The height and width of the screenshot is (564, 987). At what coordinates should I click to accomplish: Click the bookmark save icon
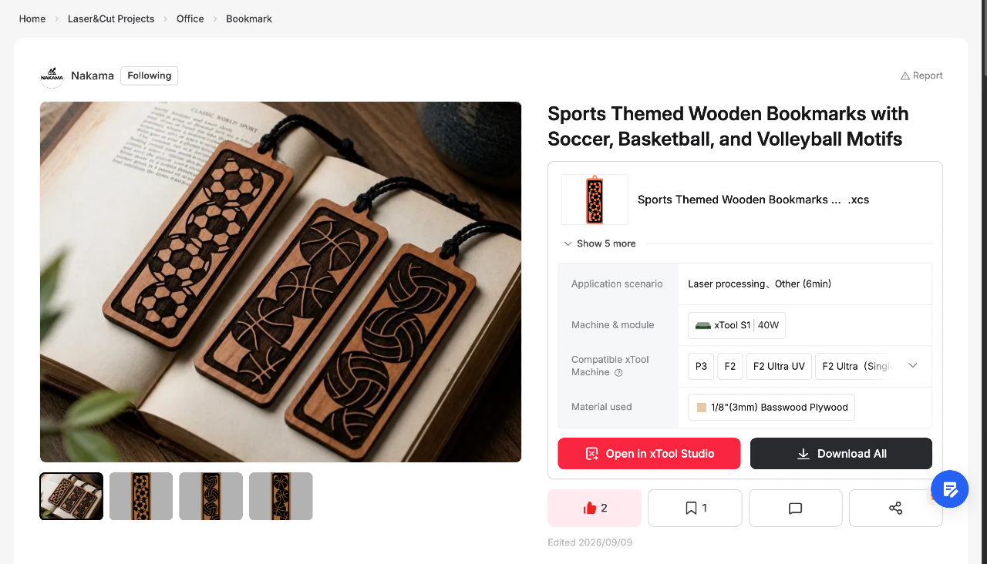click(691, 508)
